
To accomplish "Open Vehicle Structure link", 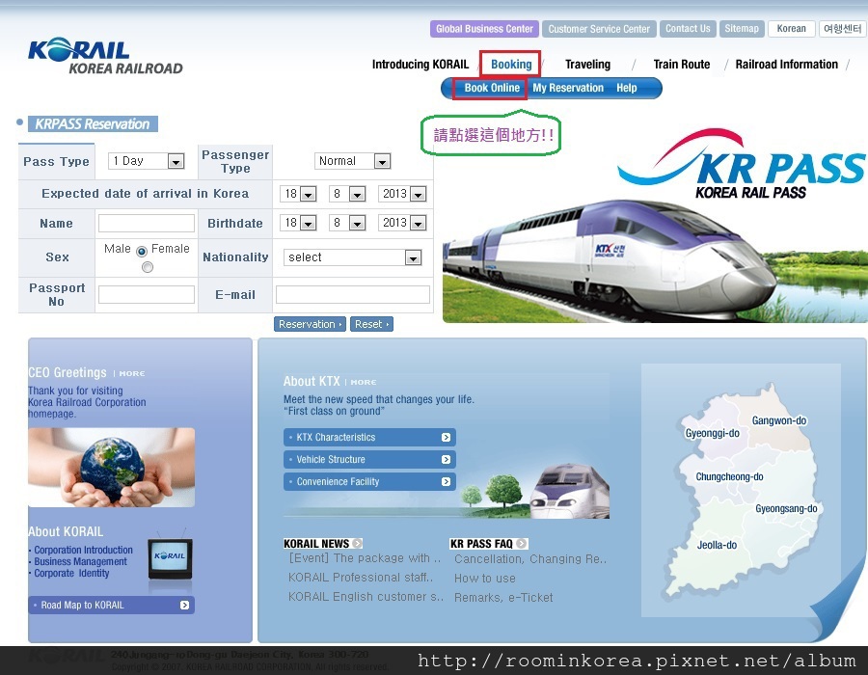I will pyautogui.click(x=369, y=459).
